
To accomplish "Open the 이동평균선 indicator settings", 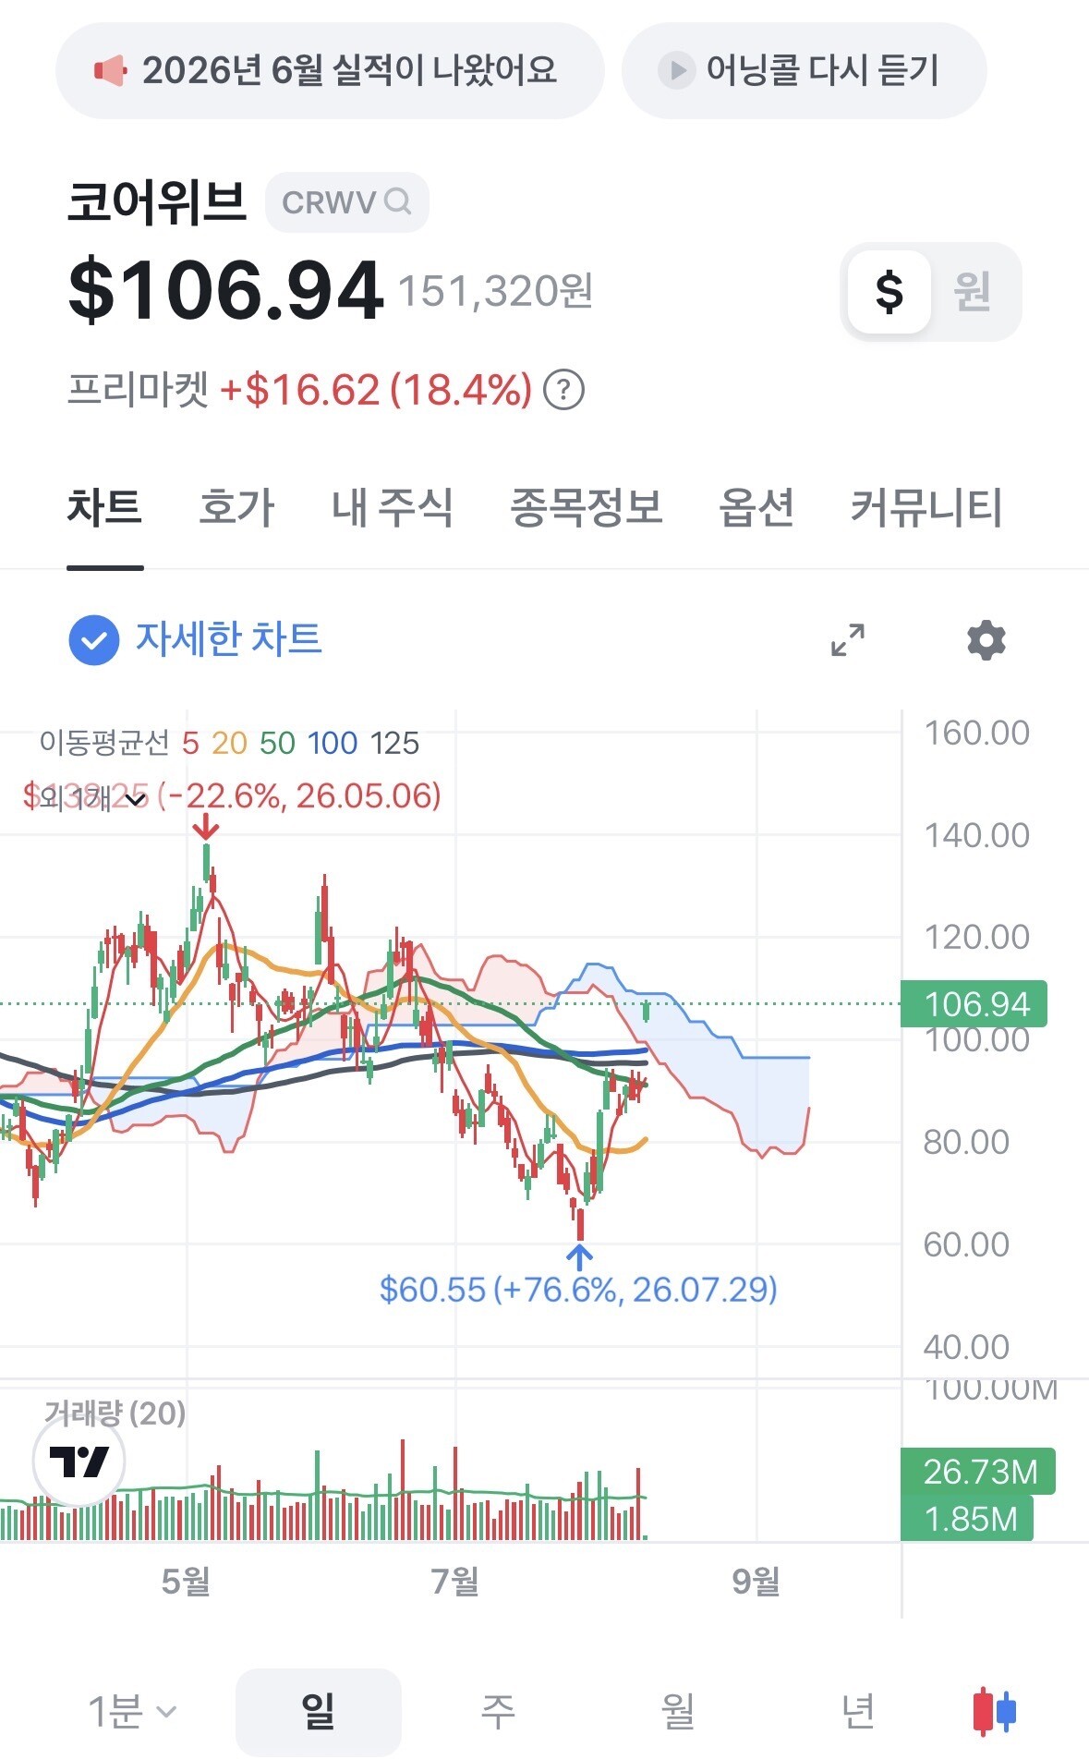I will 104,743.
